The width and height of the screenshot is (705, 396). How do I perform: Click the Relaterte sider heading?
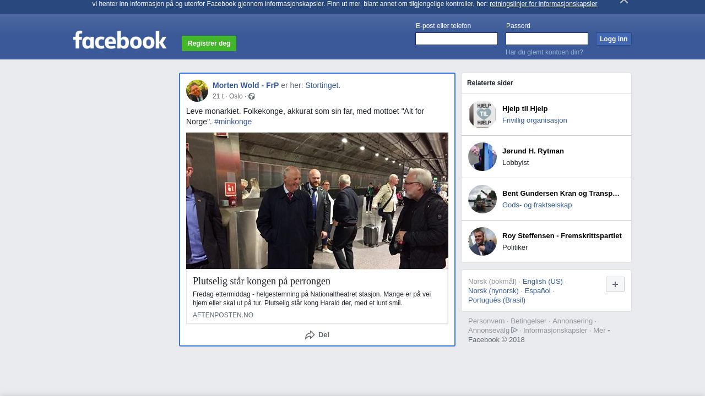pyautogui.click(x=490, y=83)
